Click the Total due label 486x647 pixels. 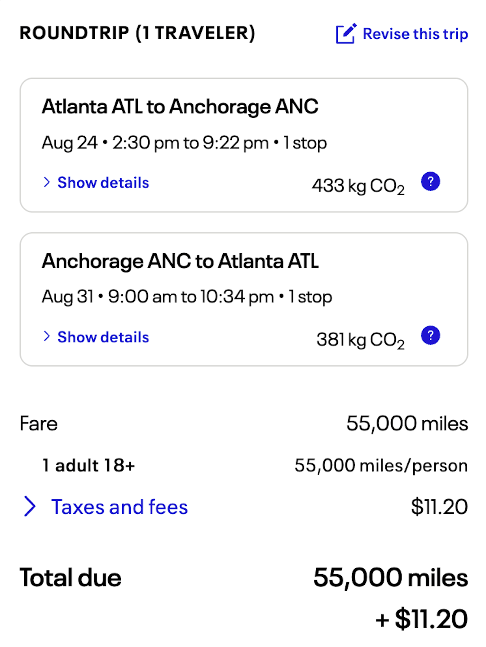point(71,578)
